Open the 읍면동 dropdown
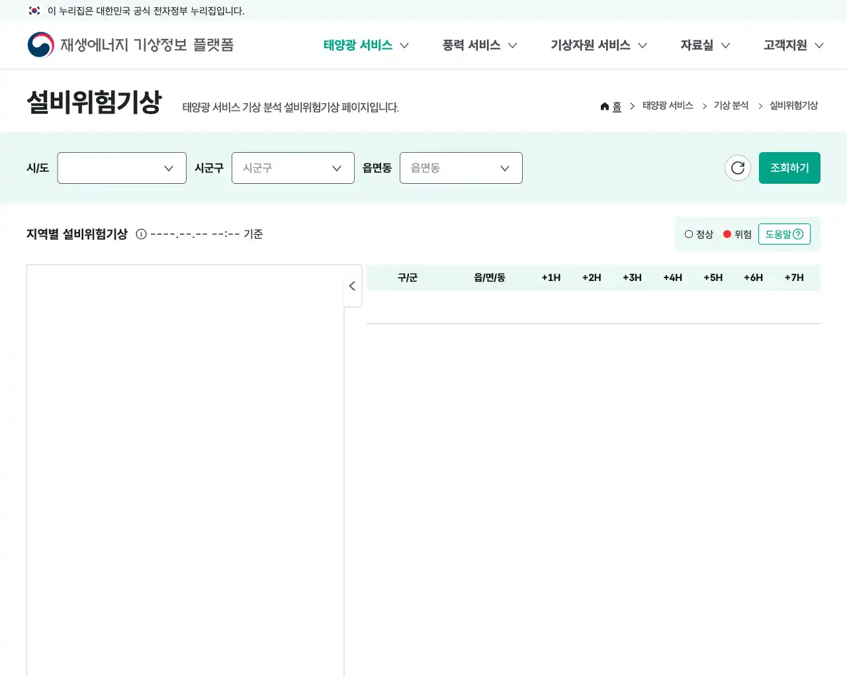The image size is (847, 677). point(461,168)
